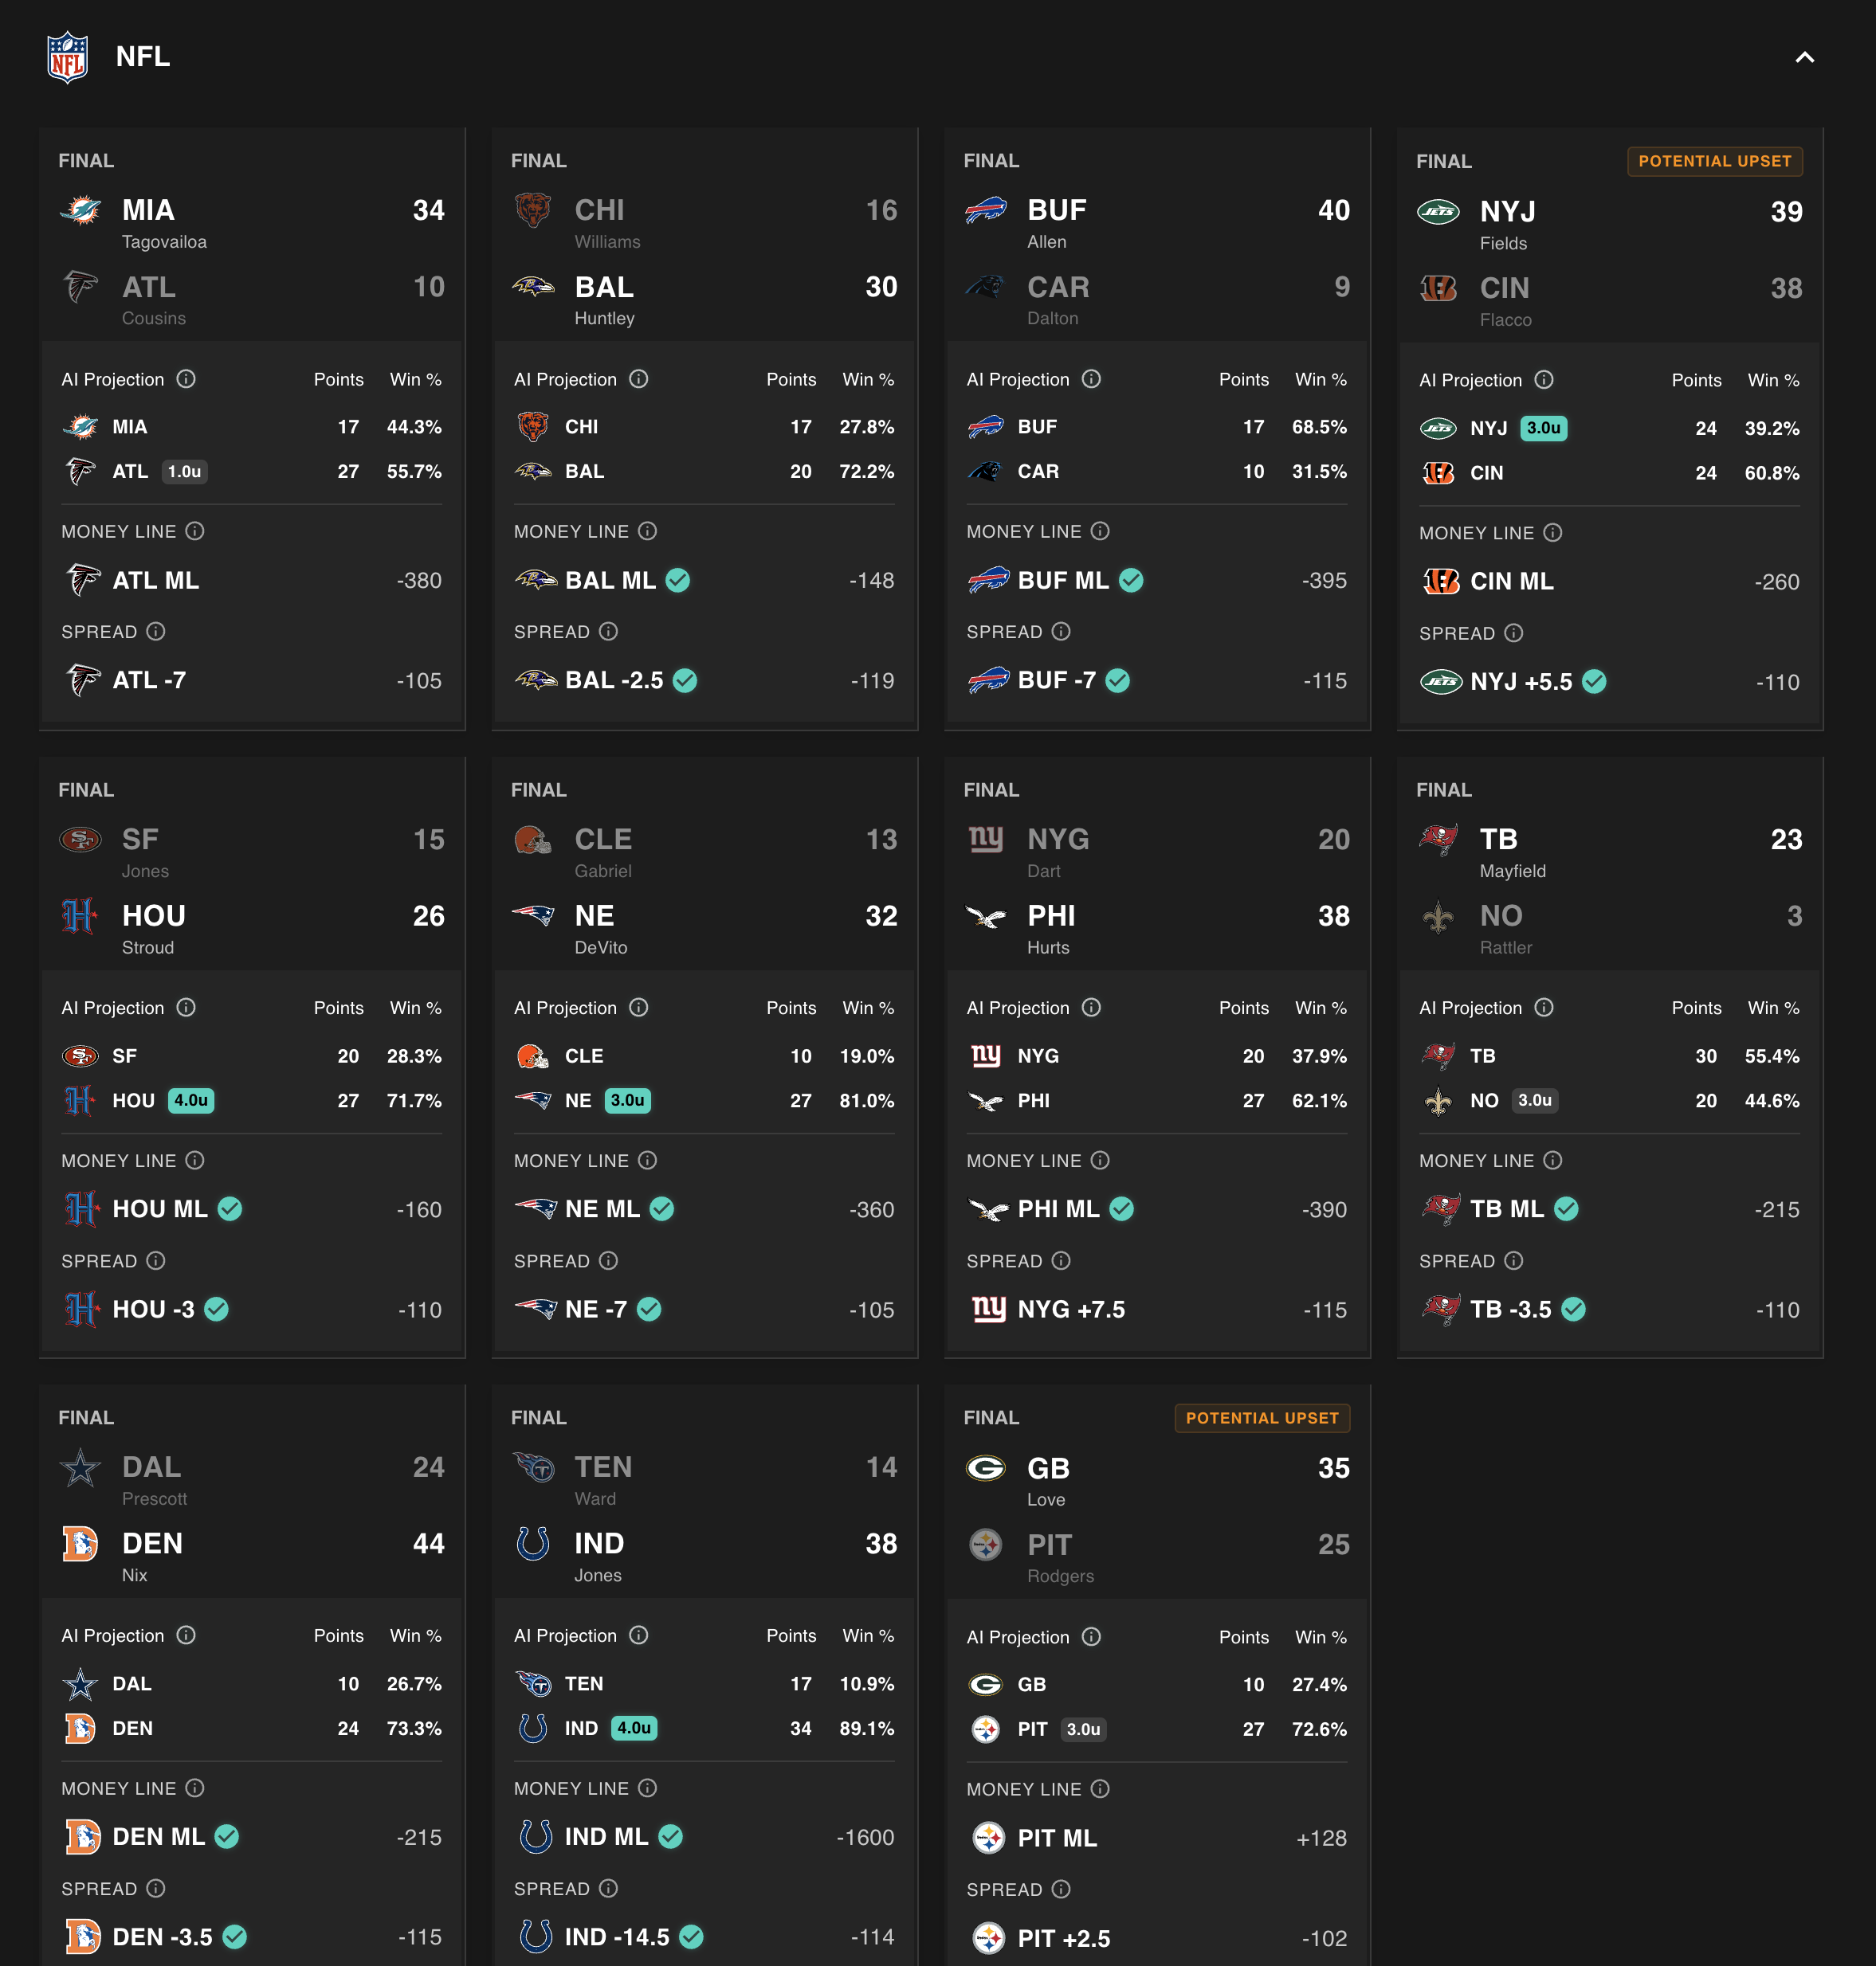
Task: Click the 4.0u unit badge next to HOU
Action: pyautogui.click(x=191, y=1100)
